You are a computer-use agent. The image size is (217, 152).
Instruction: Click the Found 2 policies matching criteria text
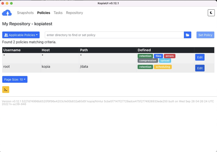pyautogui.click(x=29, y=42)
